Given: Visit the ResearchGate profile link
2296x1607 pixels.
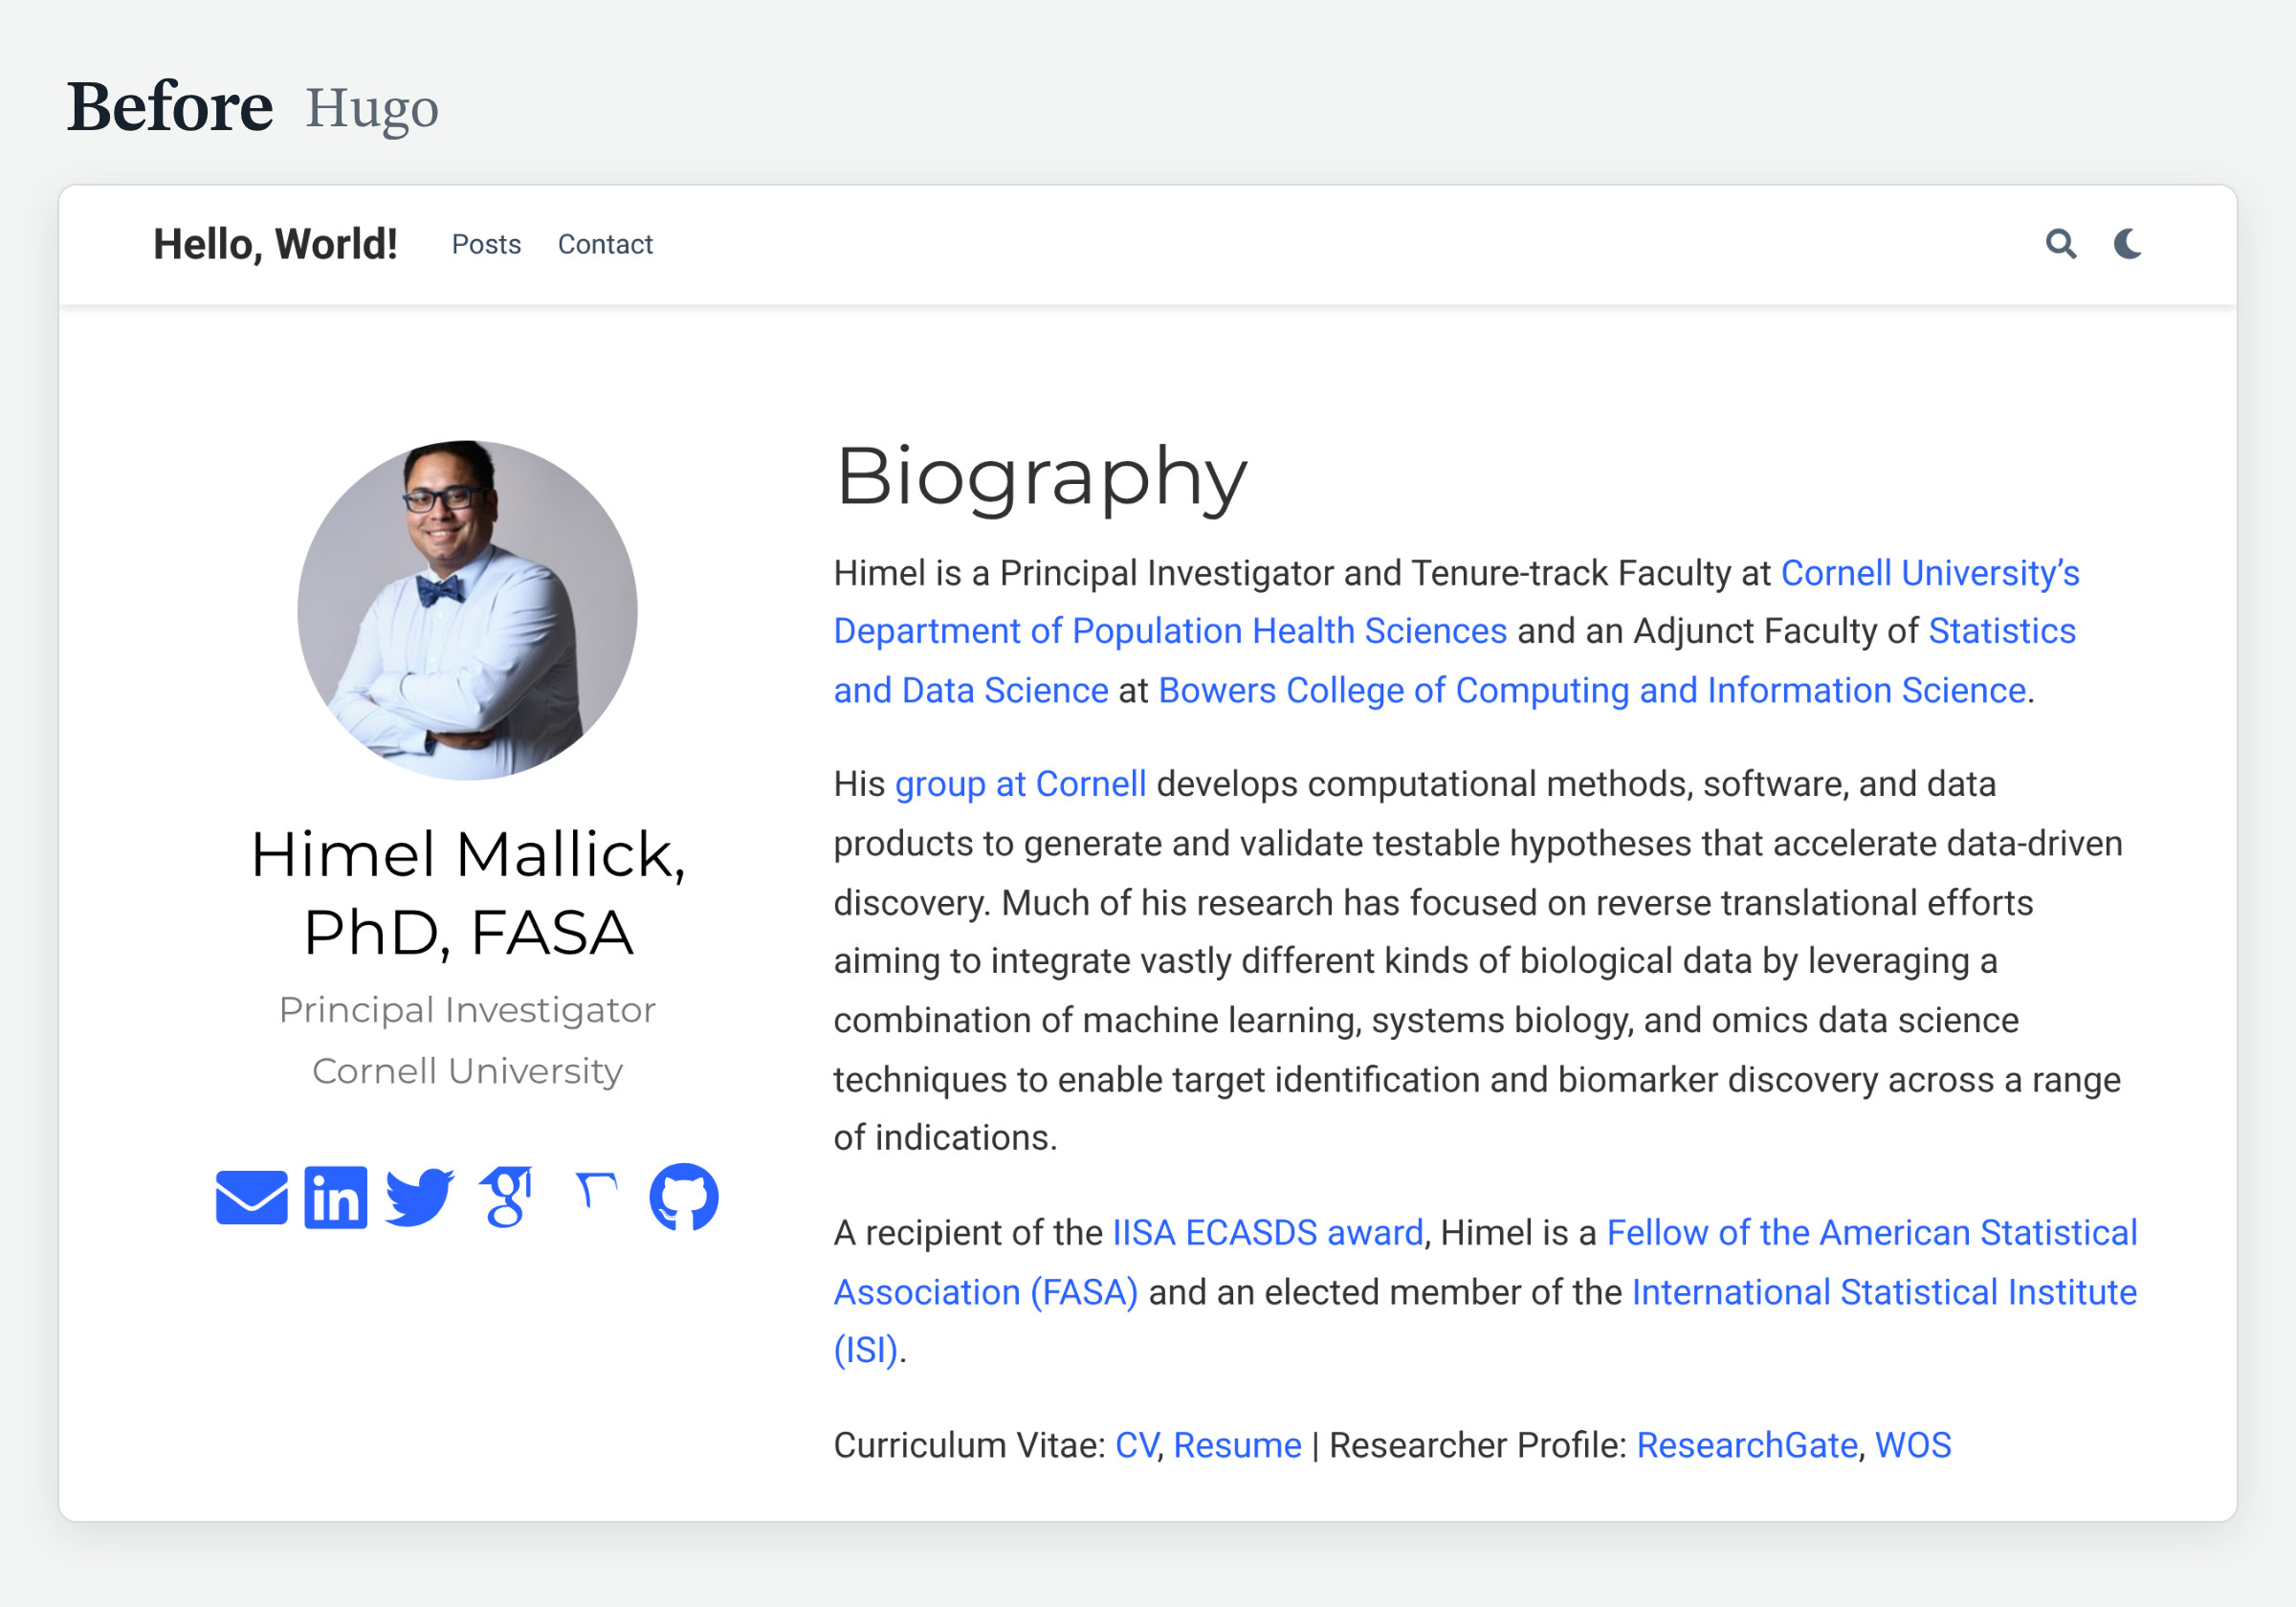Looking at the screenshot, I should [x=1746, y=1446].
